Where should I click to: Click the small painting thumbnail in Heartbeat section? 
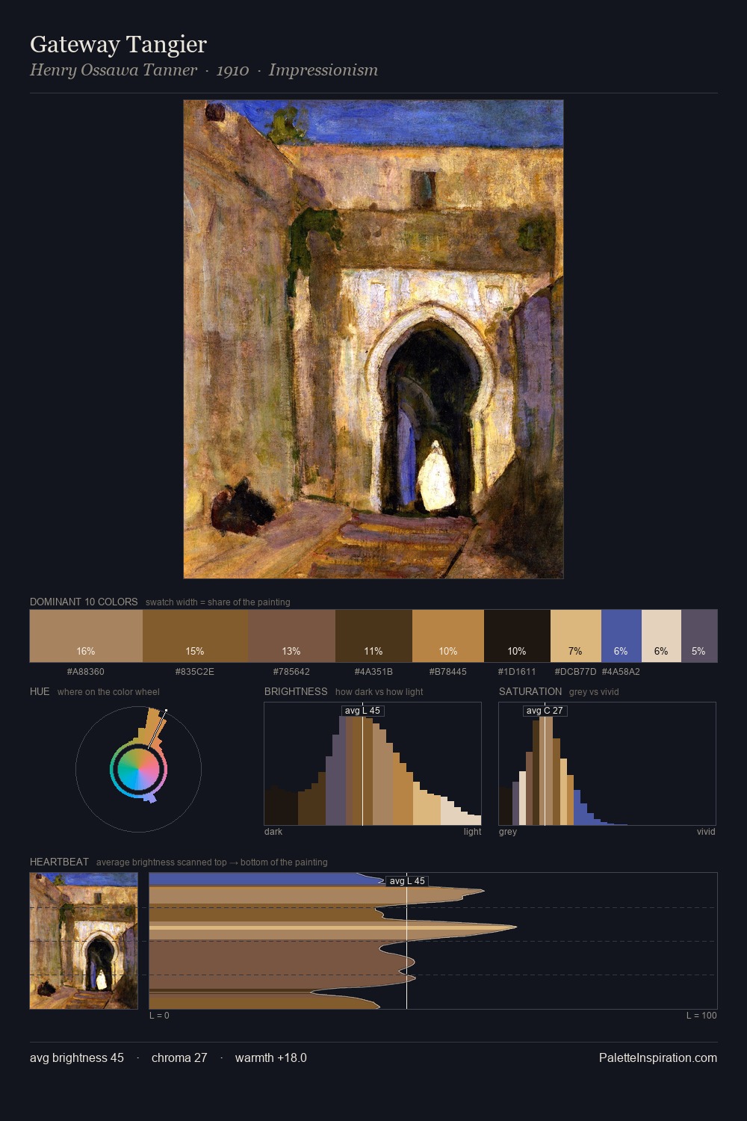pyautogui.click(x=84, y=941)
